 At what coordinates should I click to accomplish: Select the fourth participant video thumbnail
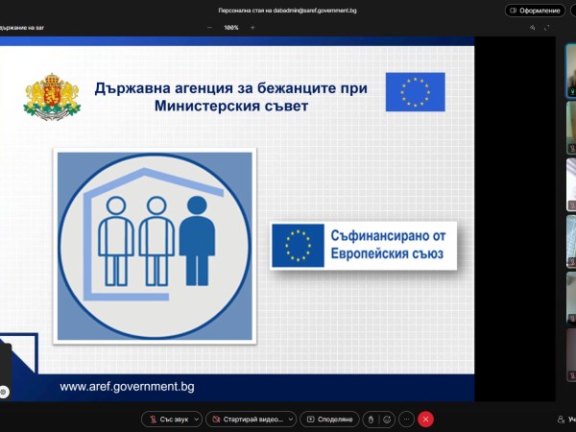coord(571,241)
